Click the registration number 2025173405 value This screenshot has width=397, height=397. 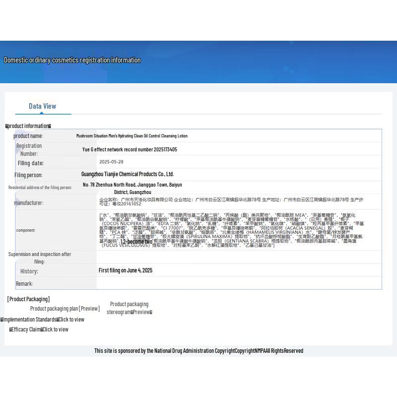(130, 149)
